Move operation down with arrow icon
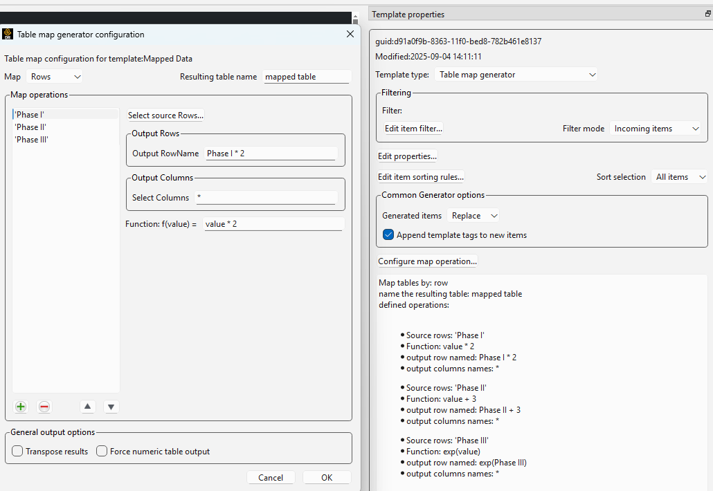Screen dimensions: 713x491 111,407
